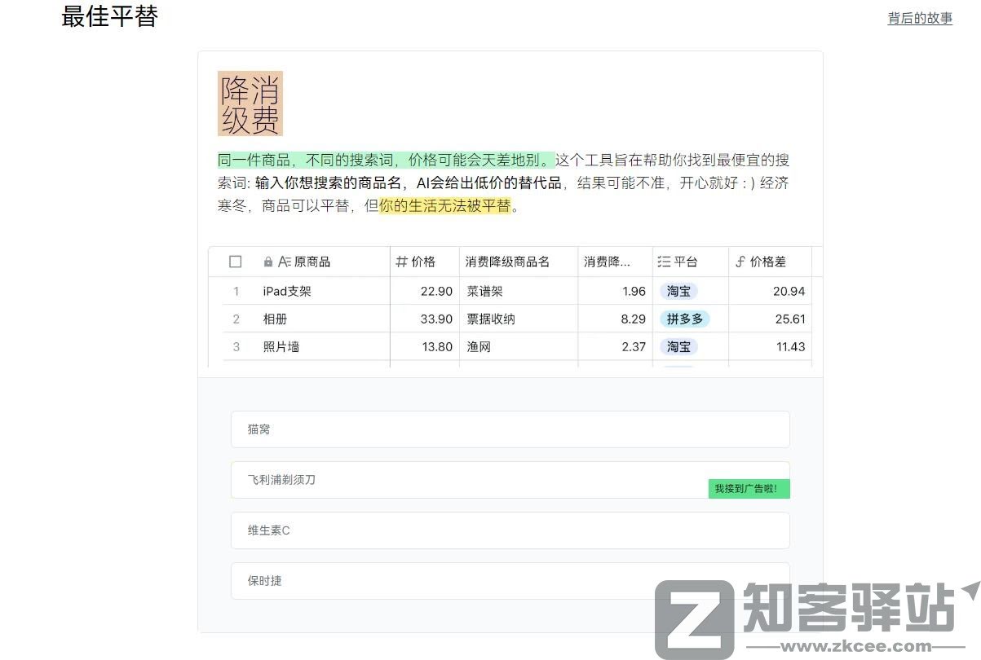The height and width of the screenshot is (660, 981).
Task: Click the 淘宝 tag in the 照片墙 row
Action: coord(678,346)
